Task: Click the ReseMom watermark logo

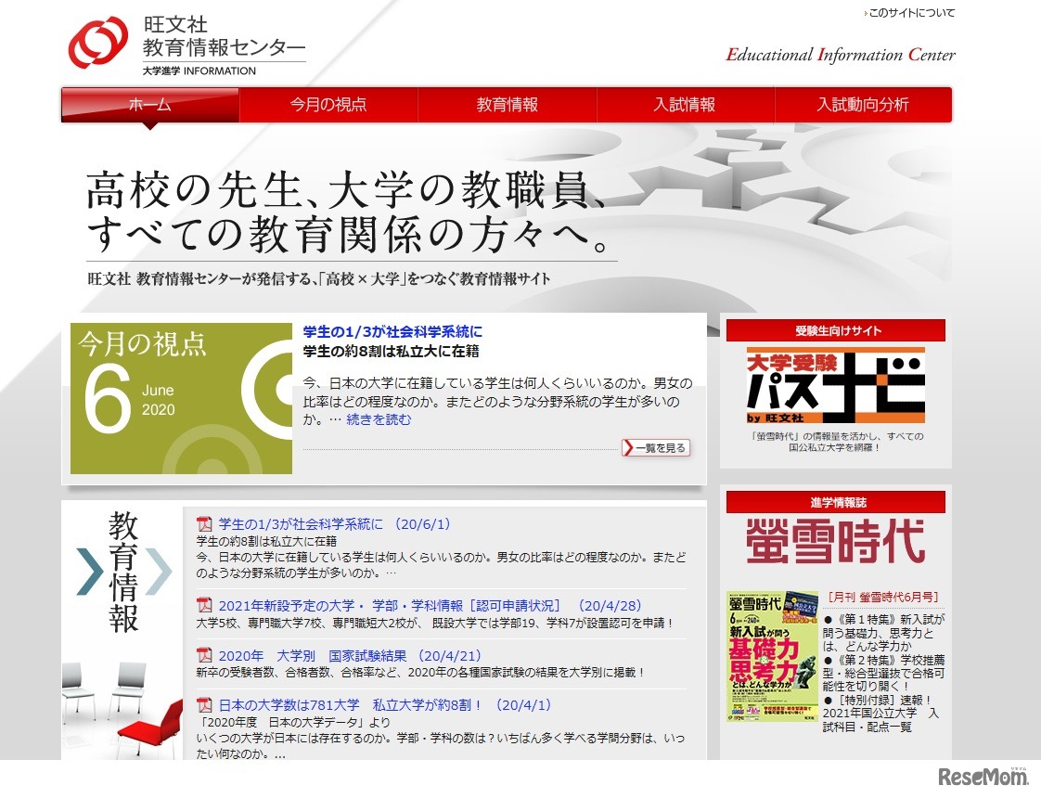Action: click(x=983, y=776)
